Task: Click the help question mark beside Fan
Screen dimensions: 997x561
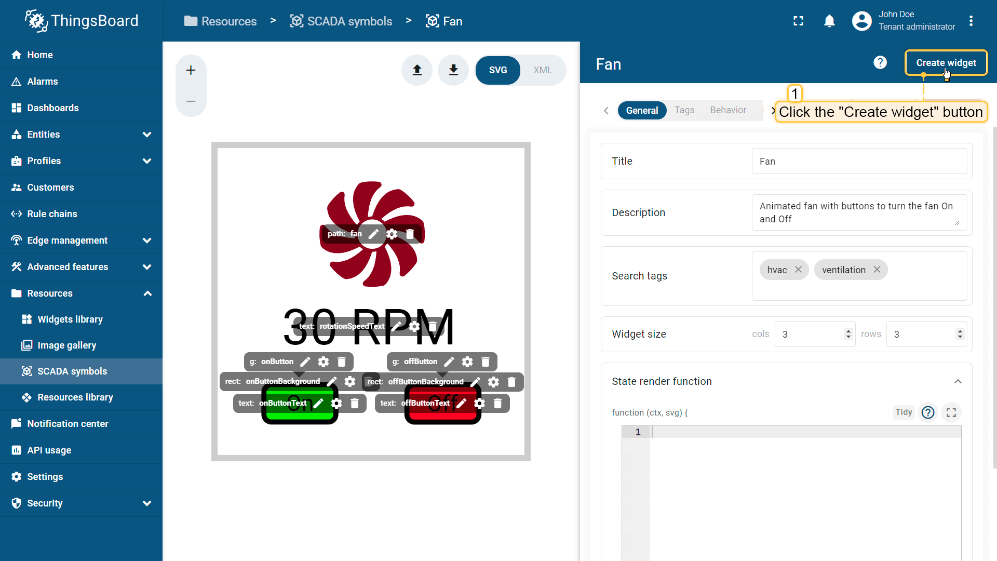Action: 880,63
